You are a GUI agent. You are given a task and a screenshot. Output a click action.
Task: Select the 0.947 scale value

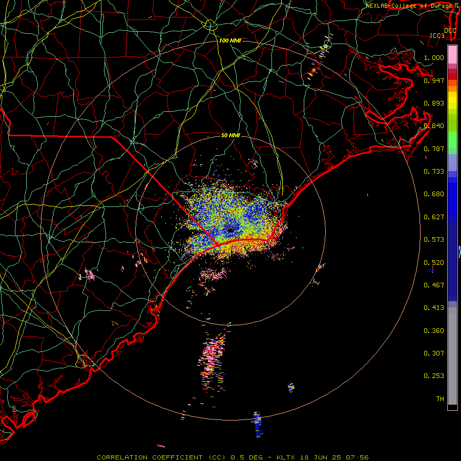click(x=434, y=80)
